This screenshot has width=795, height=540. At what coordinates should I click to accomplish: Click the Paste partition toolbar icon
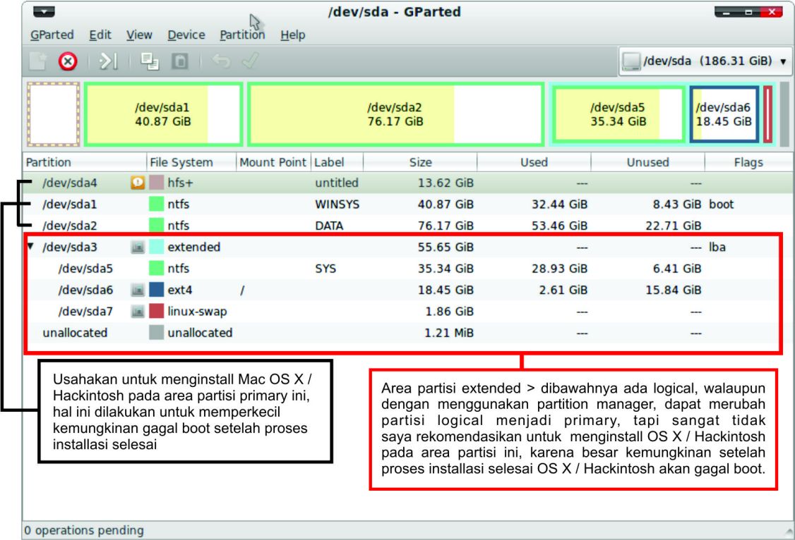(180, 61)
